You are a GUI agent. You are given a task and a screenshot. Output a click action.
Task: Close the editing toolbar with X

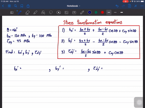pos(136,6)
